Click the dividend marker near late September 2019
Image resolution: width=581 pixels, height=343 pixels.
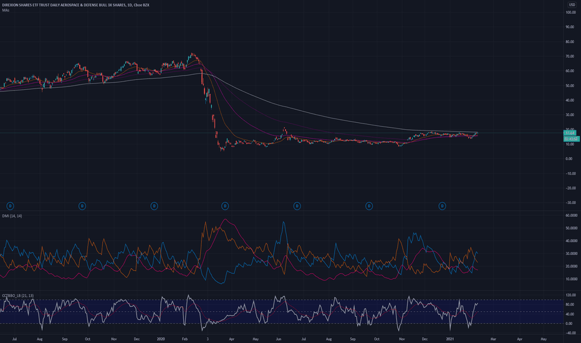82,206
